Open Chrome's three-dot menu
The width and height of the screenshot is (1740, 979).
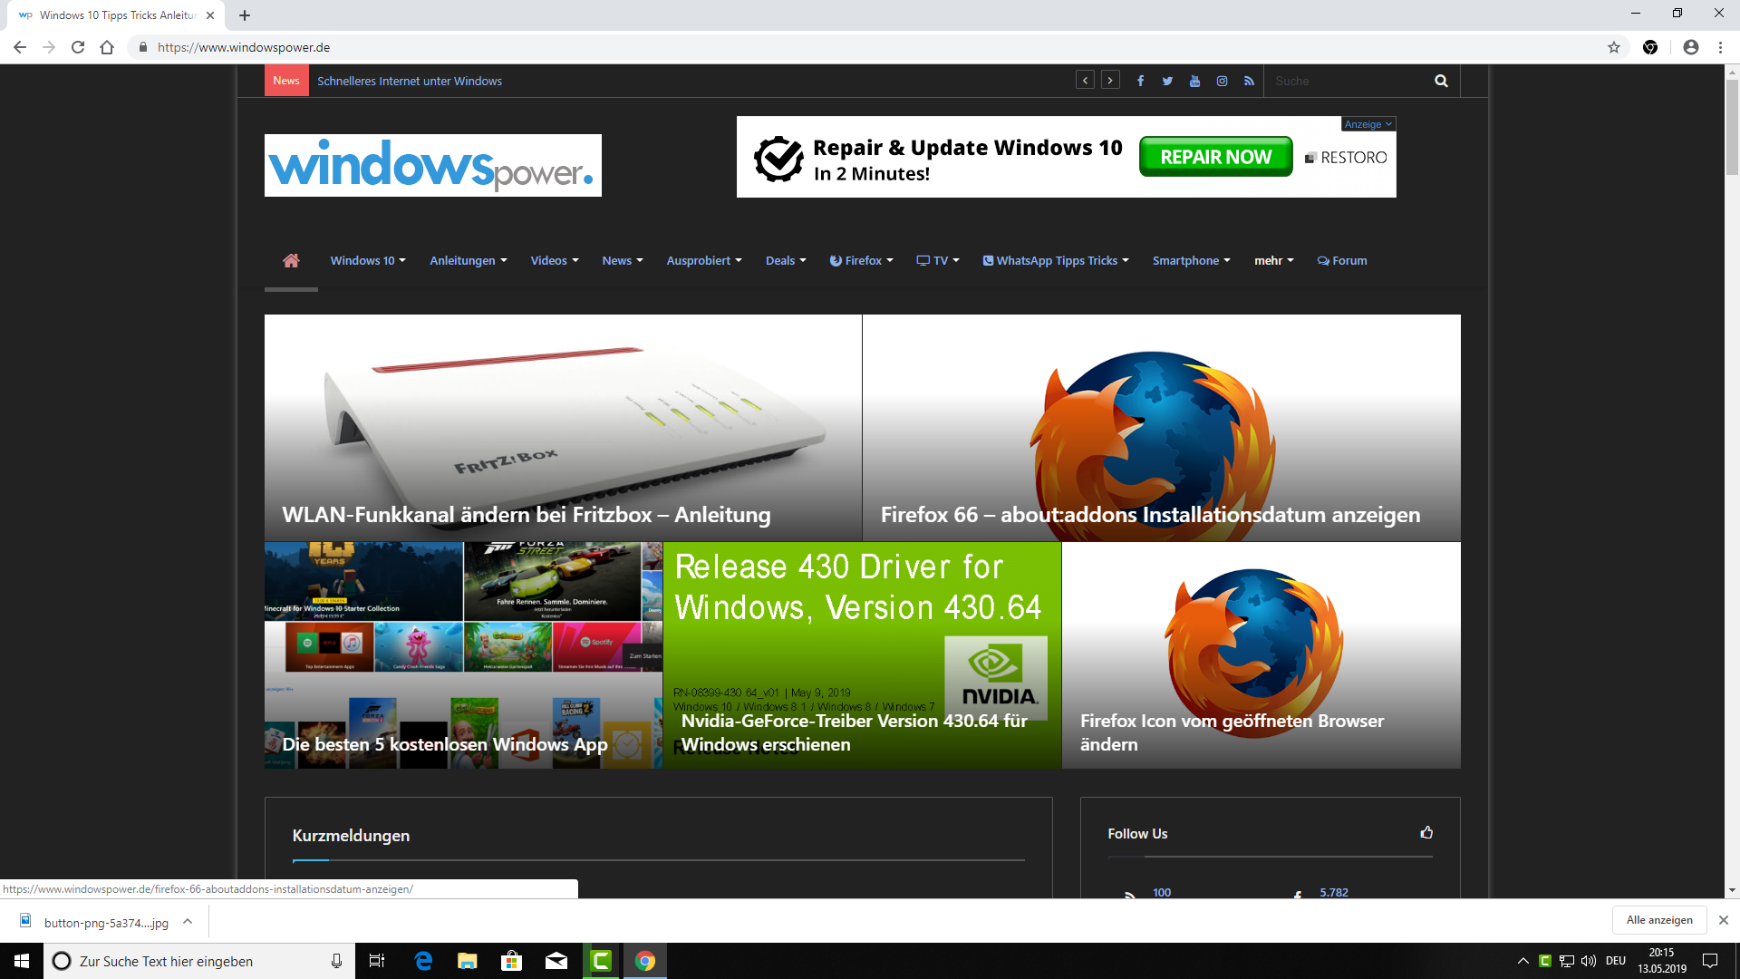pyautogui.click(x=1720, y=47)
